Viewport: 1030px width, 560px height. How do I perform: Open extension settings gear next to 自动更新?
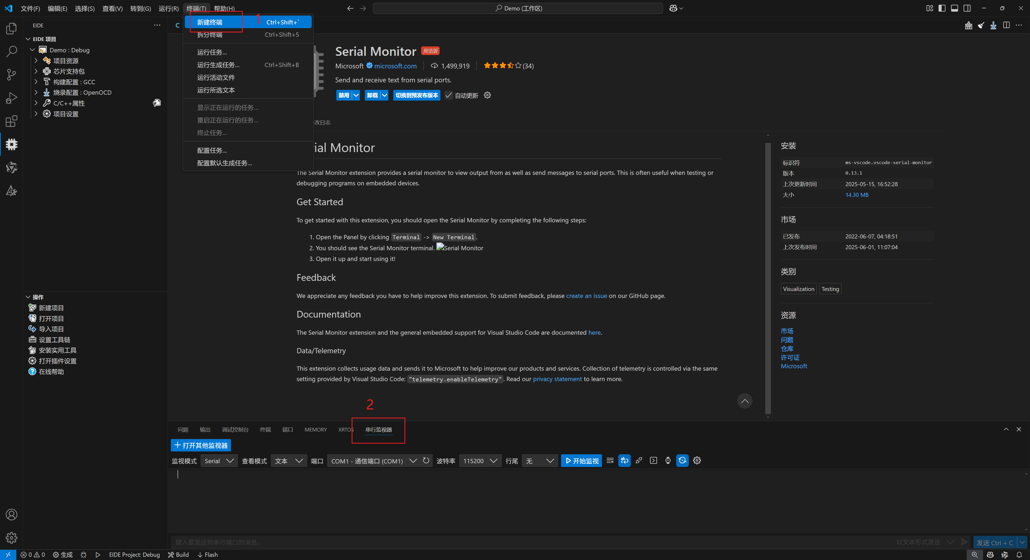tap(487, 95)
